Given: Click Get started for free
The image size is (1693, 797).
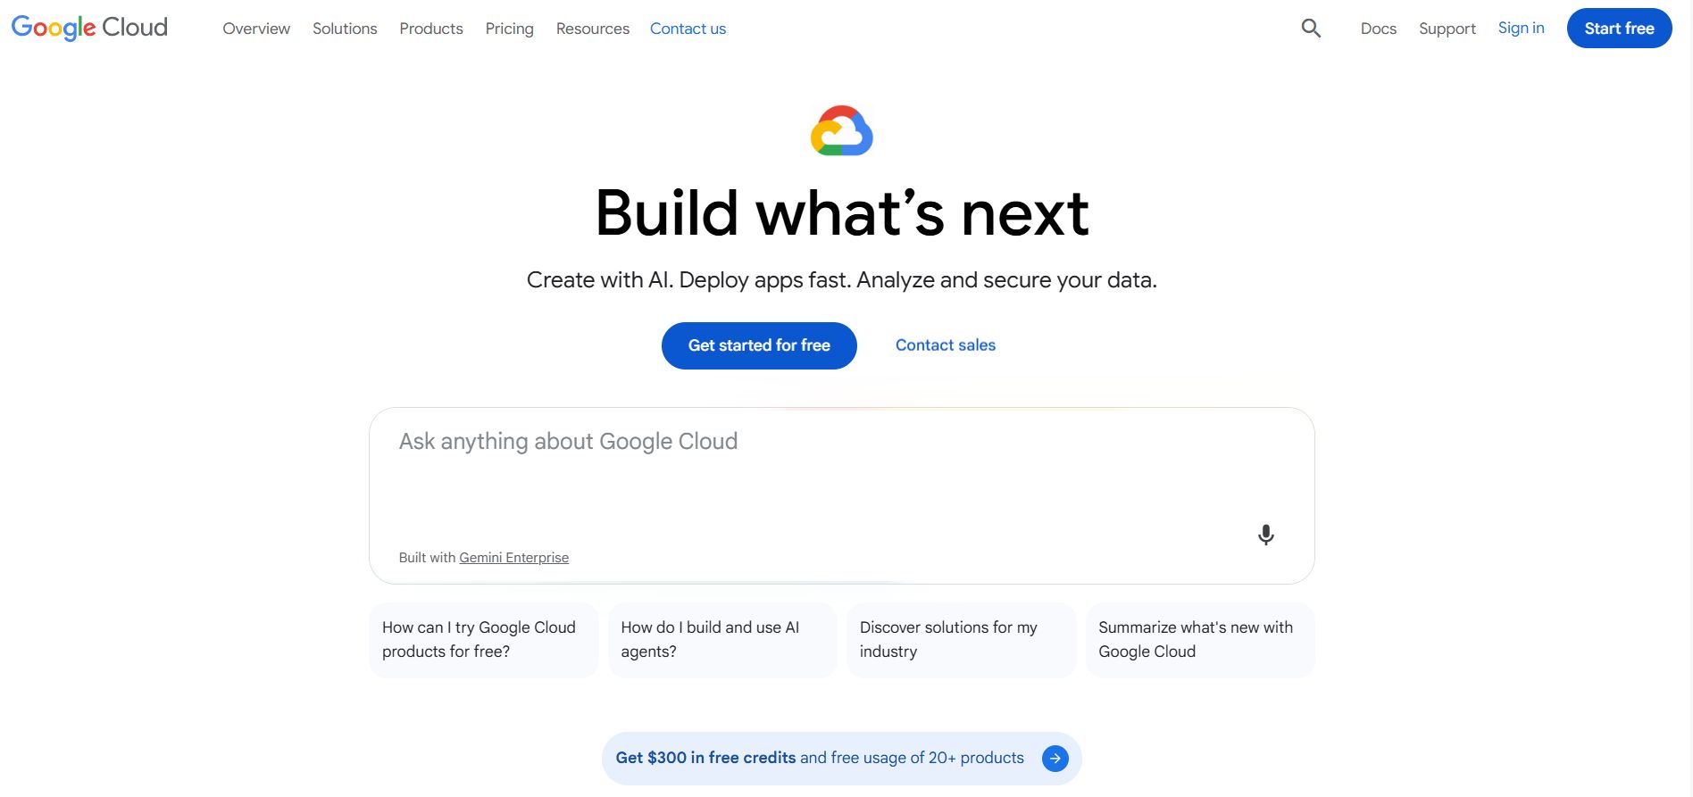Looking at the screenshot, I should (759, 345).
